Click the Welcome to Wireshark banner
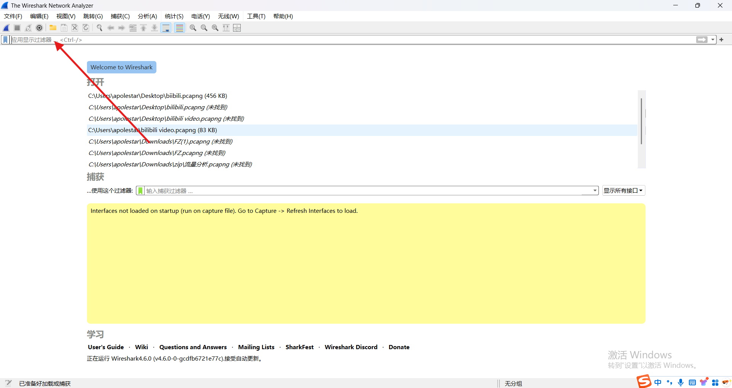Screen dimensions: 732x388 tap(122, 67)
